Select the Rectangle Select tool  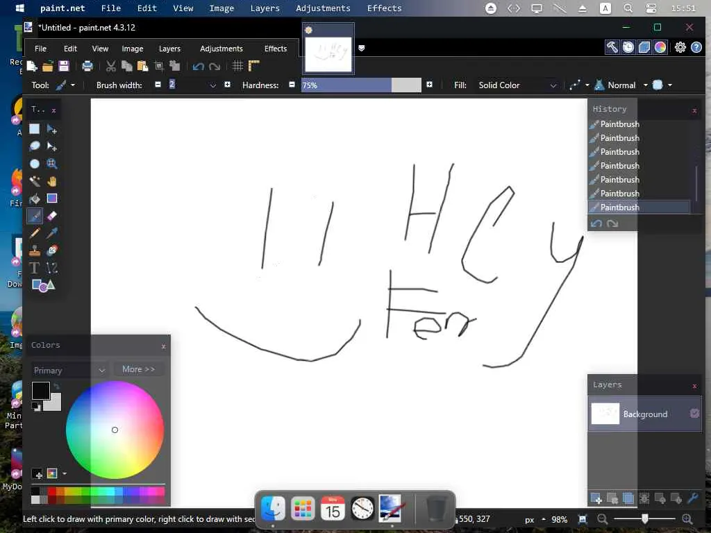35,129
